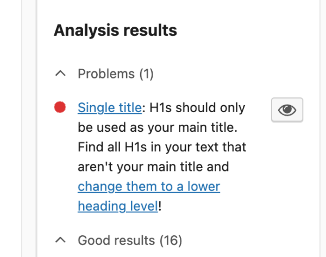
Task: Click the "heading level" link text
Action: [118, 206]
